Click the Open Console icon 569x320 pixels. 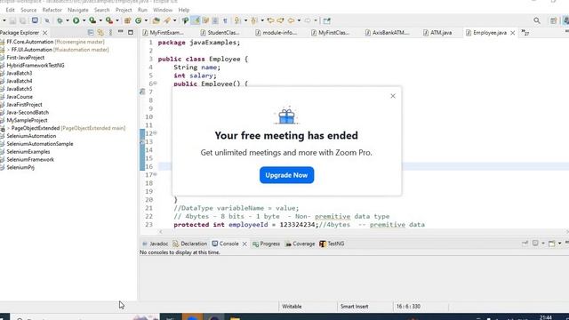(x=551, y=244)
